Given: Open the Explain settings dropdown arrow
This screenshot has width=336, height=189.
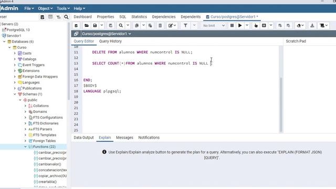Looking at the screenshot, I should [271, 26].
